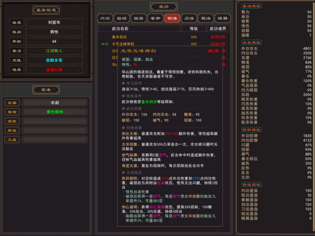Click the 剑气纵横 effect name
The height and width of the screenshot is (236, 315).
coord(129,155)
